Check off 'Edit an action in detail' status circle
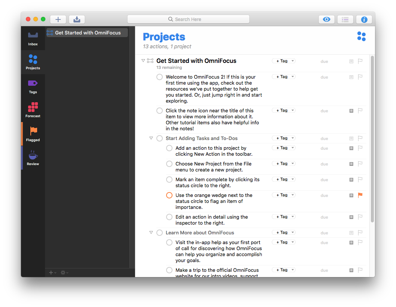 click(x=169, y=217)
